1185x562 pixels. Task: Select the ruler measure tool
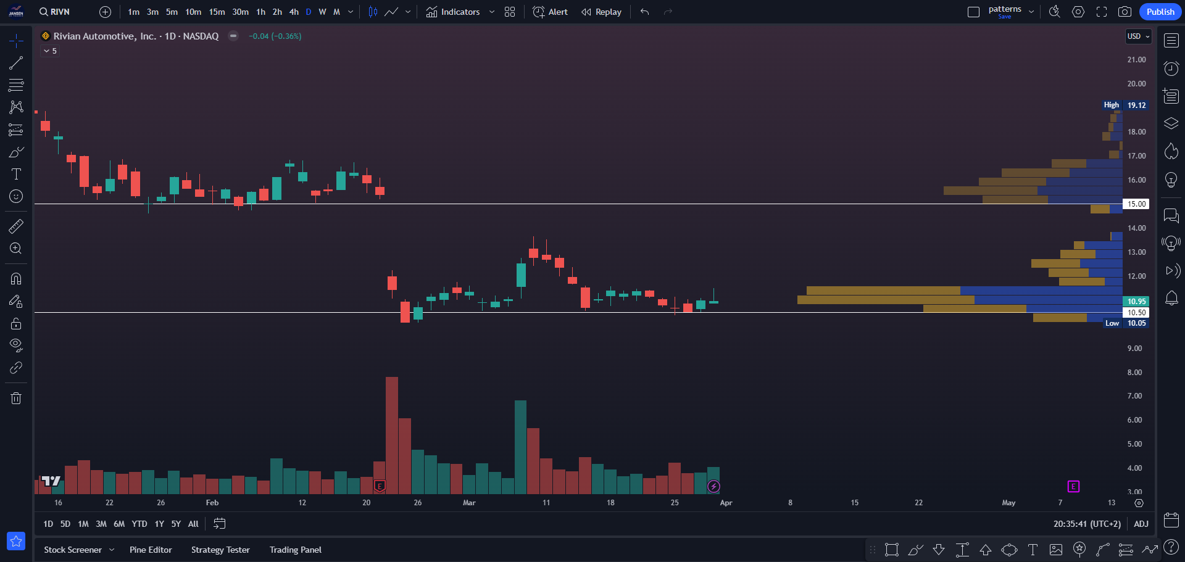tap(16, 226)
